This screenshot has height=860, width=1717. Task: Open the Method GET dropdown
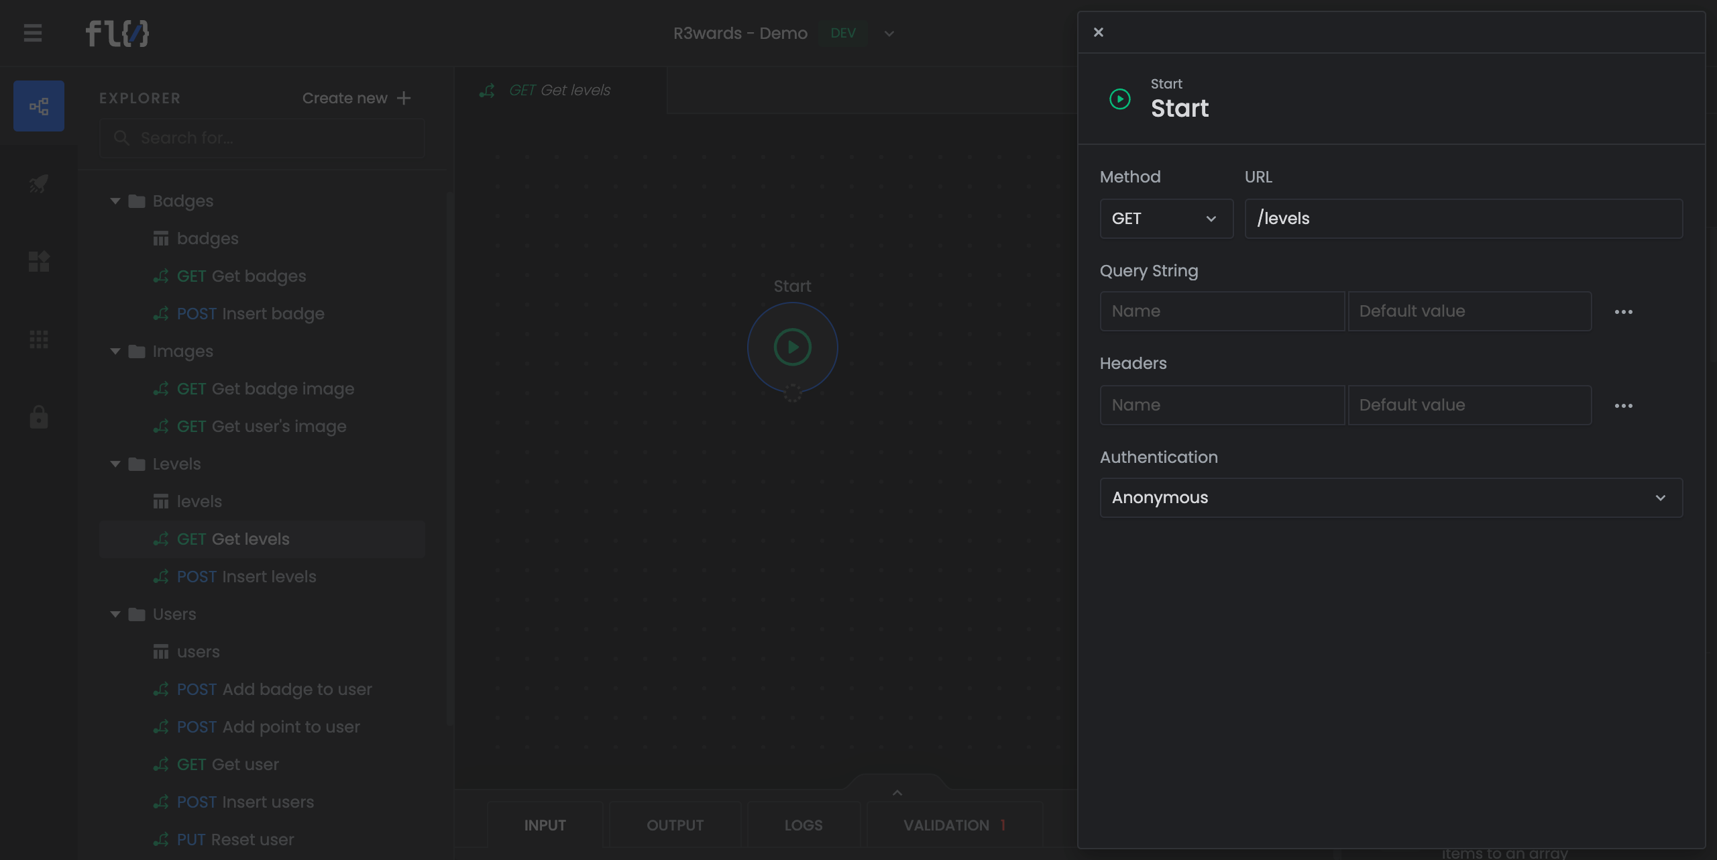coord(1166,219)
